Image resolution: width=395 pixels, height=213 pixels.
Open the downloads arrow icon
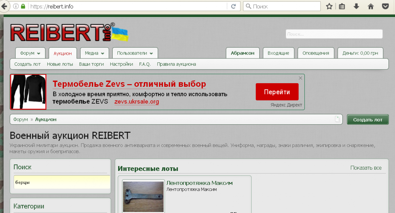coord(356,6)
